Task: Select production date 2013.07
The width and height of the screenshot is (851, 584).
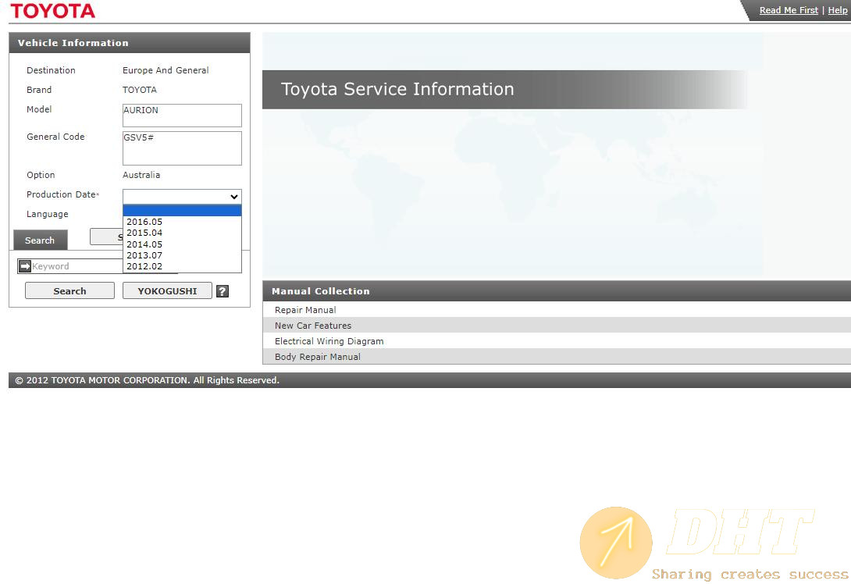Action: coord(182,255)
